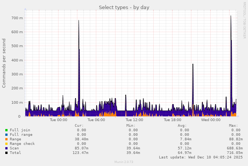This screenshot has height=166, width=248.
Task: Click the 'Wed 00:00' time axis label
Action: [x=211, y=120]
